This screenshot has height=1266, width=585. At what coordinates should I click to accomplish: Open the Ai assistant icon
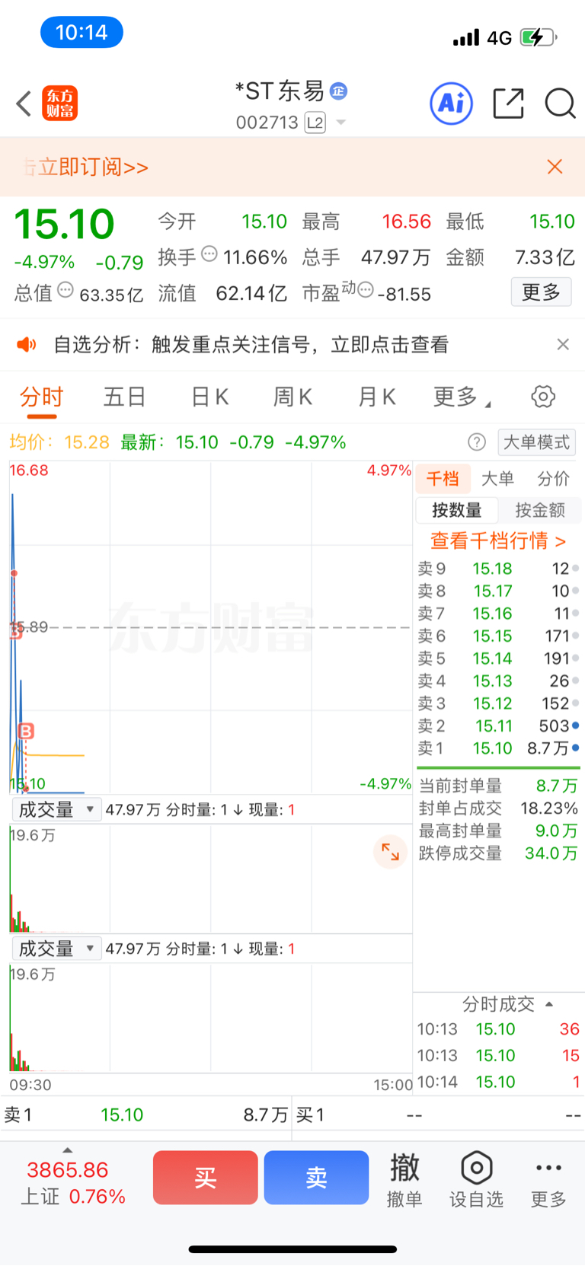point(452,104)
